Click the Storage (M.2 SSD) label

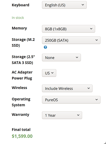tap(23, 42)
